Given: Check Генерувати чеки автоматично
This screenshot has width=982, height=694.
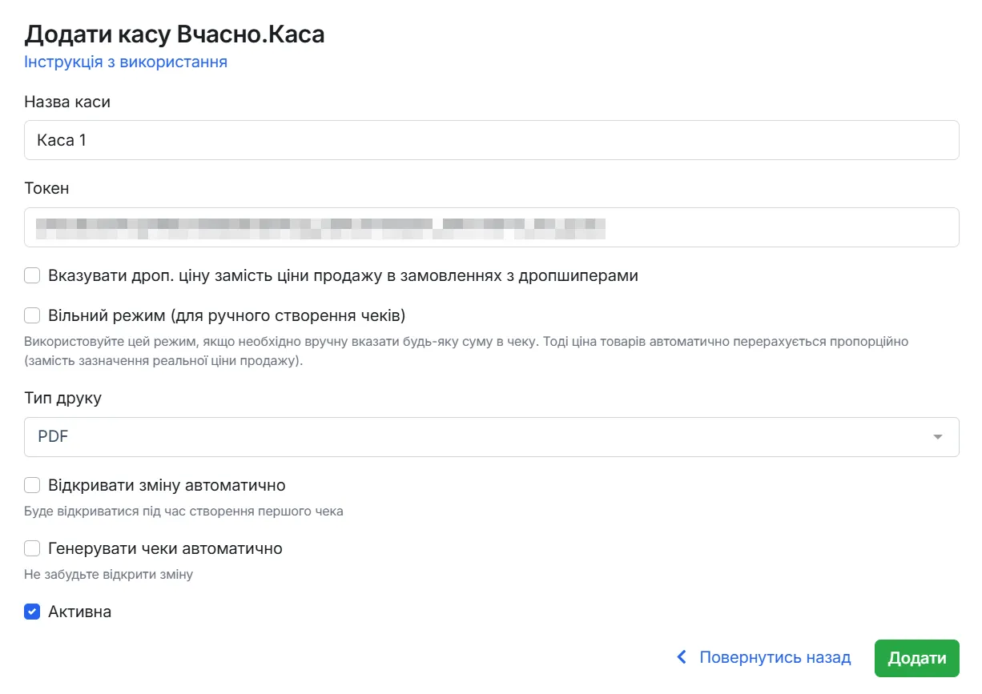Looking at the screenshot, I should coord(32,548).
